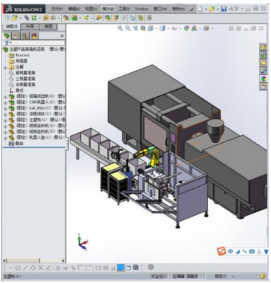The width and height of the screenshot is (271, 283).
Task: Select the 右视基准面 plane
Action: [26, 84]
